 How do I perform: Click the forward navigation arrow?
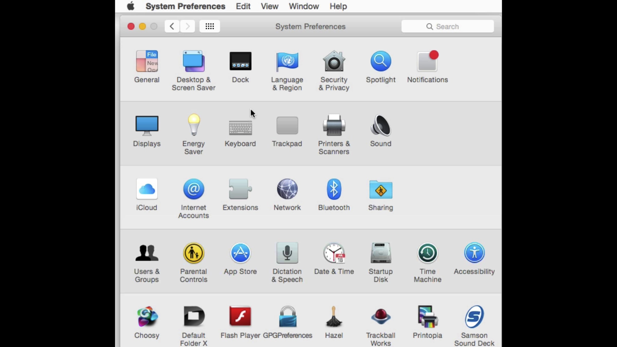coord(187,26)
